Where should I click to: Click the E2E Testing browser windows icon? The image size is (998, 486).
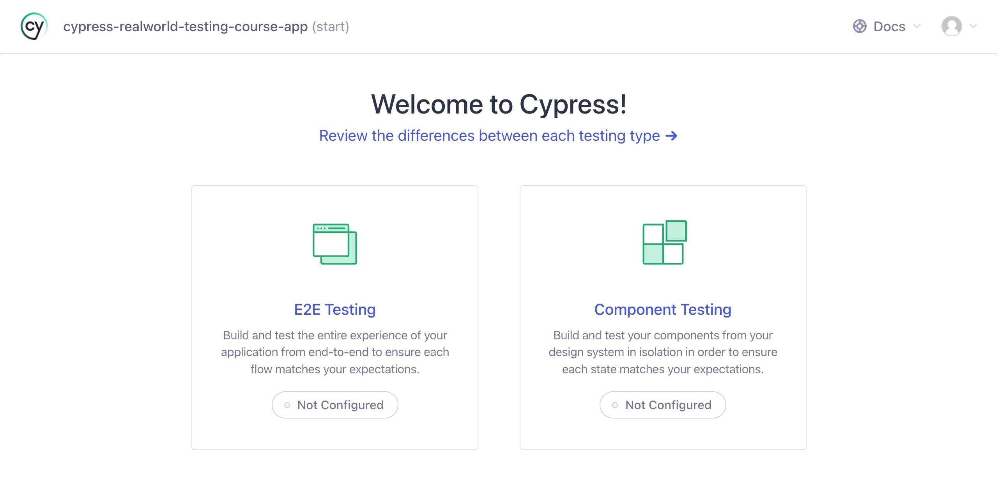pyautogui.click(x=334, y=244)
